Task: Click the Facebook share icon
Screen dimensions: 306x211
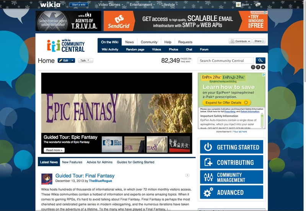Action: coord(258,67)
